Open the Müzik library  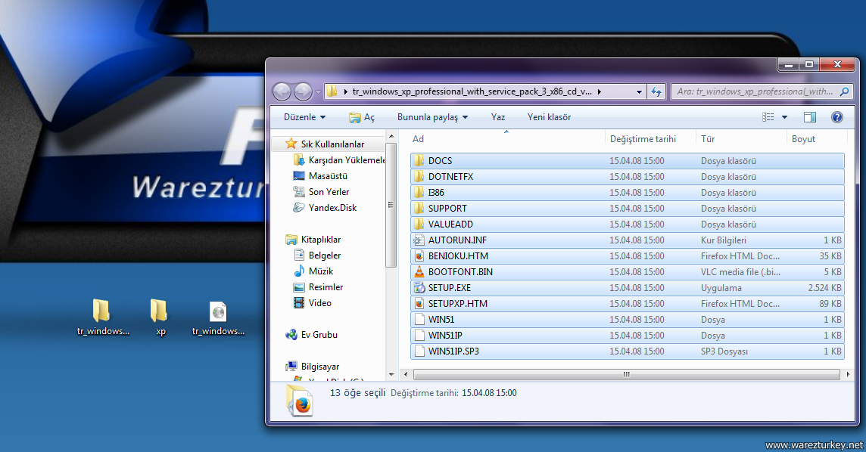click(321, 271)
